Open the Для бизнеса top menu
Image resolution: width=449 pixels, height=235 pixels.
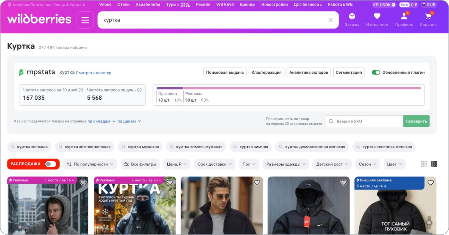pos(308,5)
